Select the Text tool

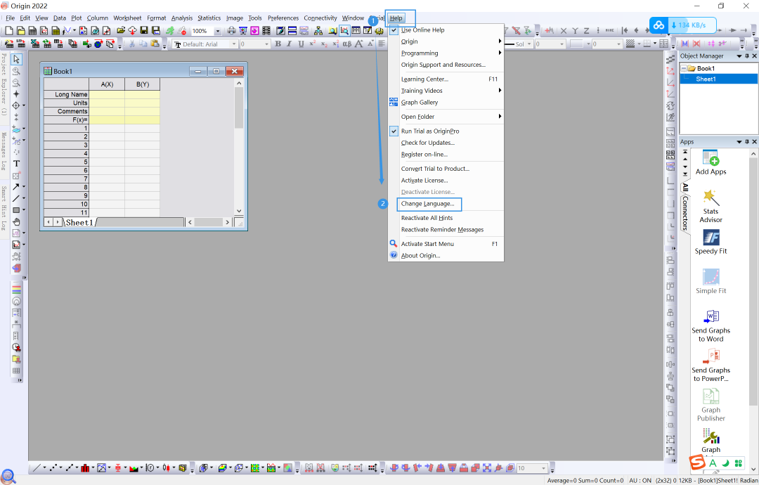16,164
